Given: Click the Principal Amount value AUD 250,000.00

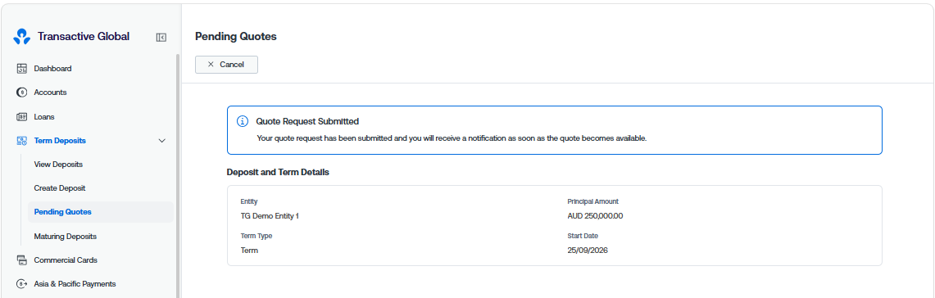Looking at the screenshot, I should (x=595, y=216).
